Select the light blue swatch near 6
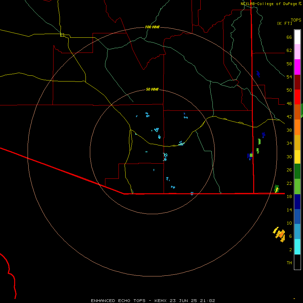 297,232
